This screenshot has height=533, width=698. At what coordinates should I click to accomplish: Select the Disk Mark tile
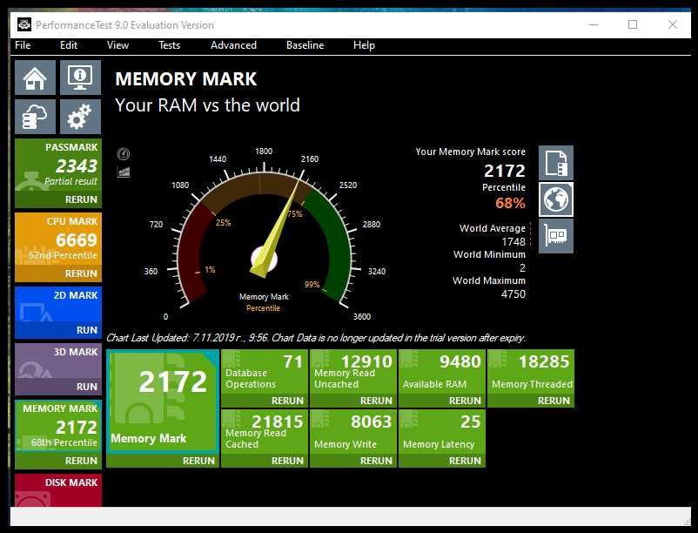point(58,489)
